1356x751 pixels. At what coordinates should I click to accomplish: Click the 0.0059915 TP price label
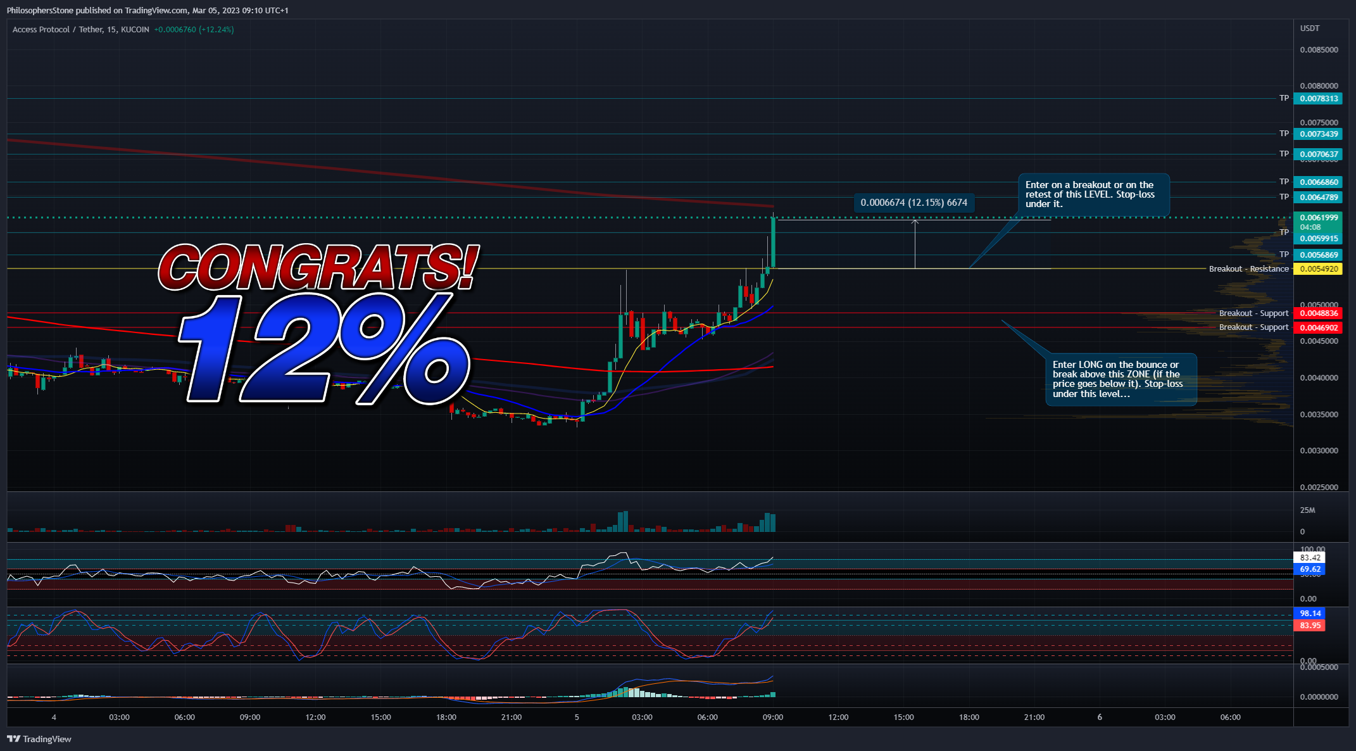click(1319, 239)
